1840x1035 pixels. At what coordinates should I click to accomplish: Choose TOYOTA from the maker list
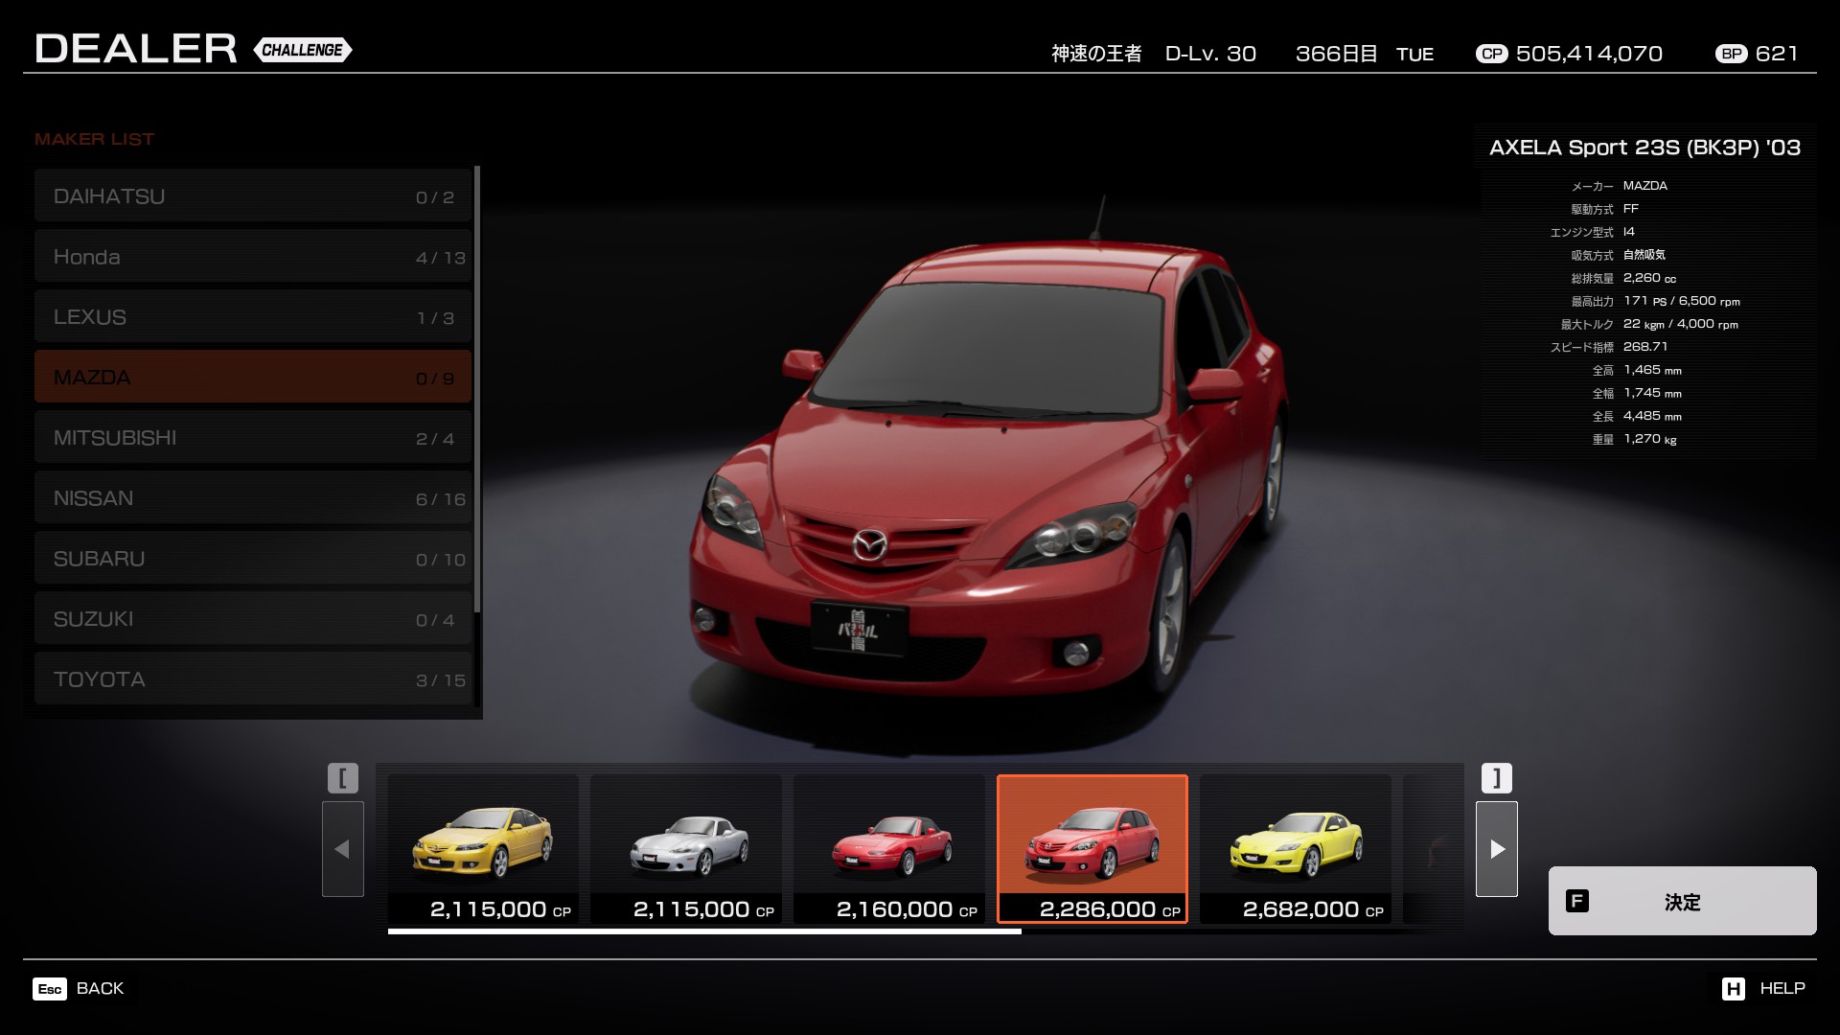(253, 679)
